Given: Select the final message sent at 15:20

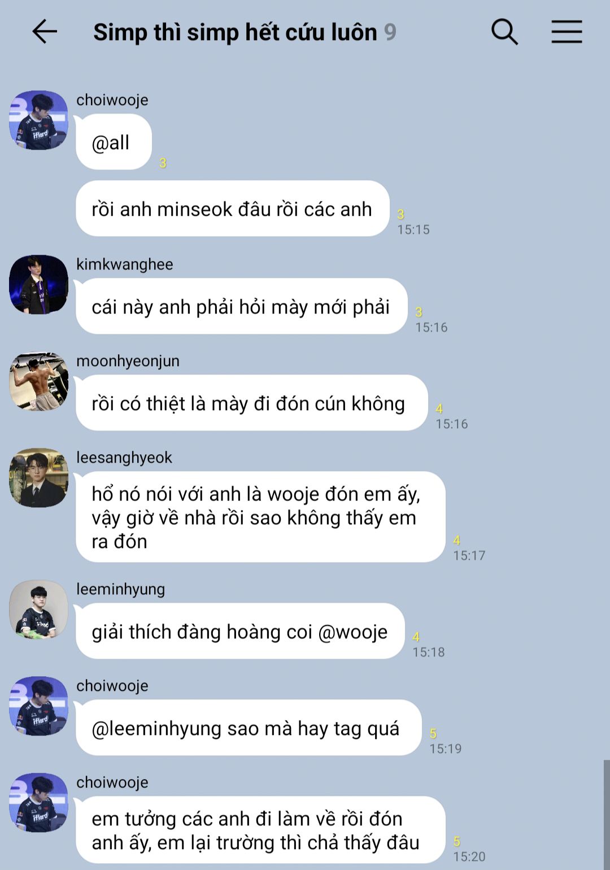Looking at the screenshot, I should (x=261, y=830).
